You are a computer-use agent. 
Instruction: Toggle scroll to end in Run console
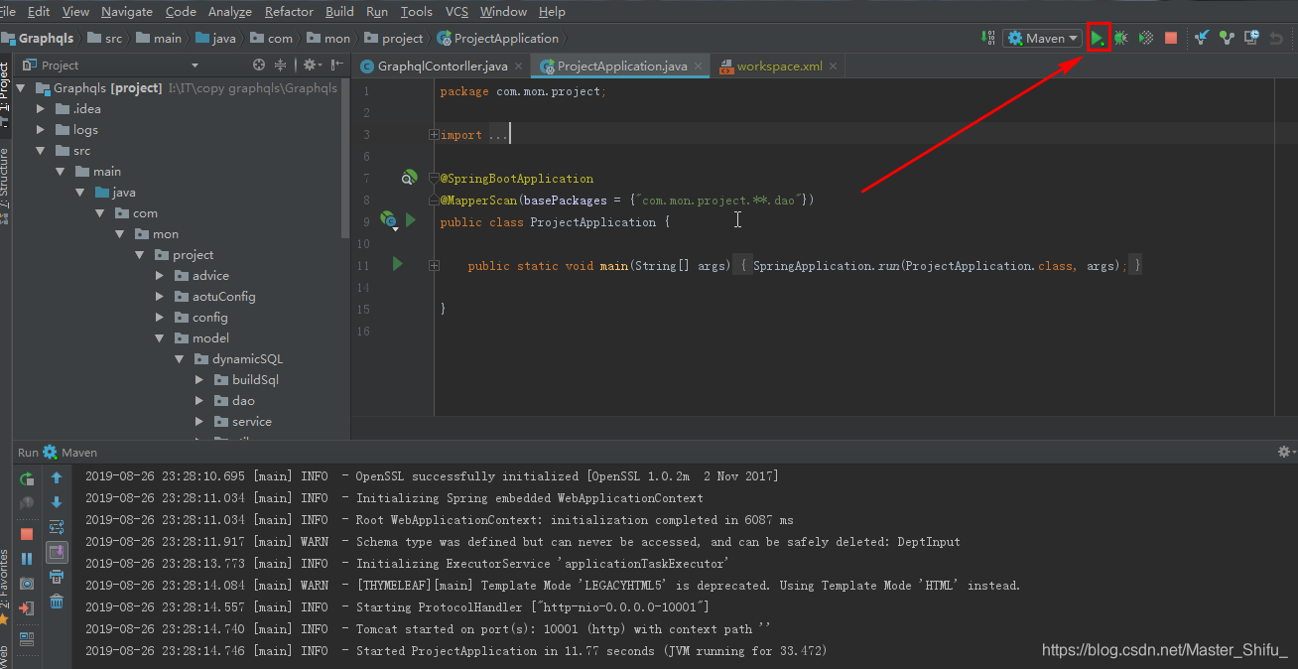[x=57, y=552]
